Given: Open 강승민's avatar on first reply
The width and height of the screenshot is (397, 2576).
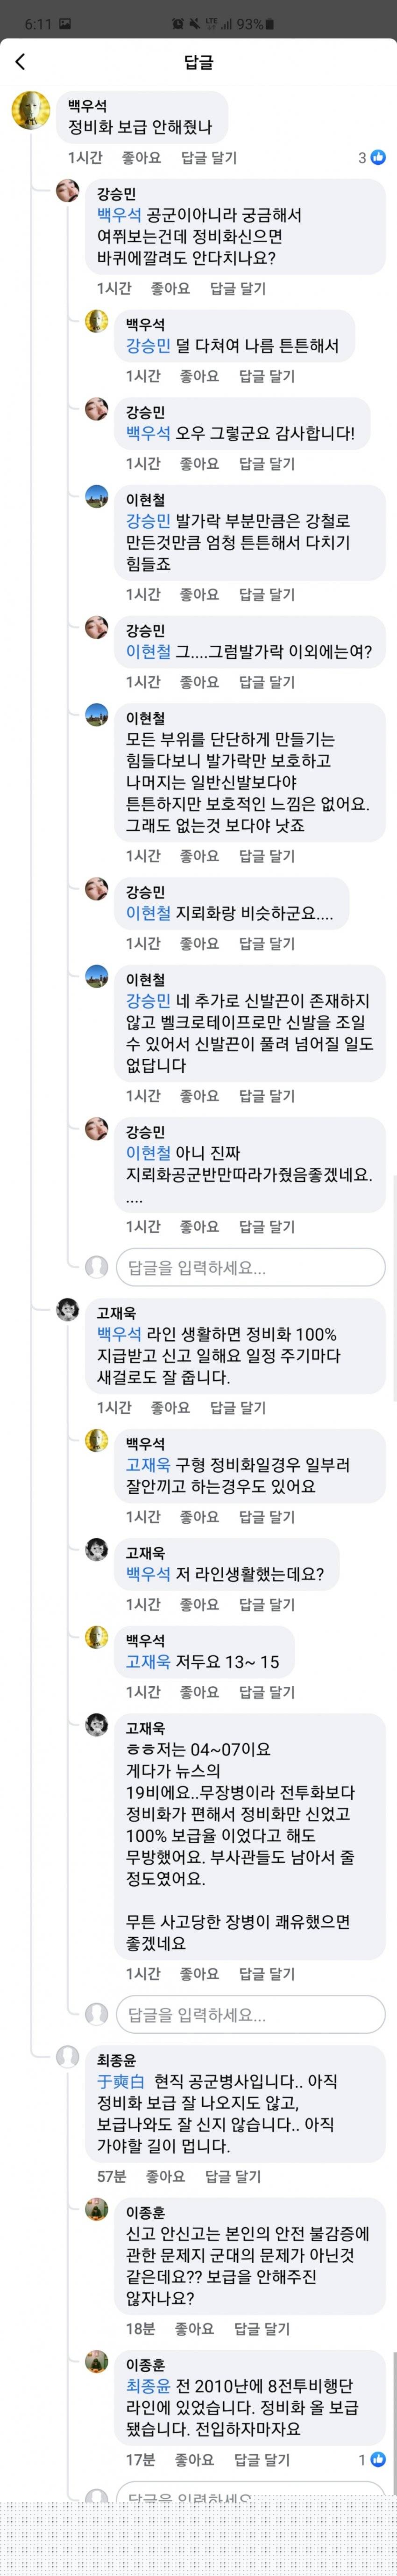Looking at the screenshot, I should pos(68,190).
